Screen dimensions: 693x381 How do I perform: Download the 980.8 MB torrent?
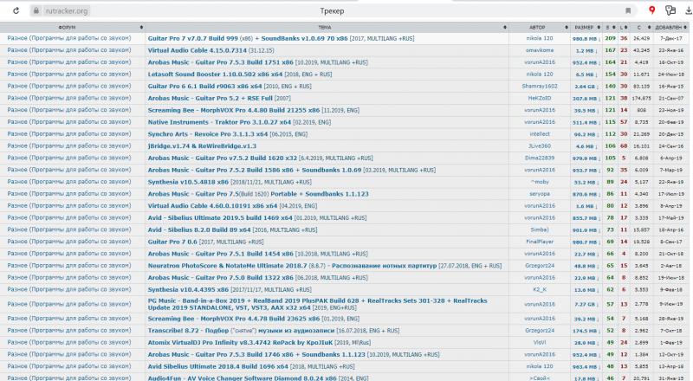[586, 39]
